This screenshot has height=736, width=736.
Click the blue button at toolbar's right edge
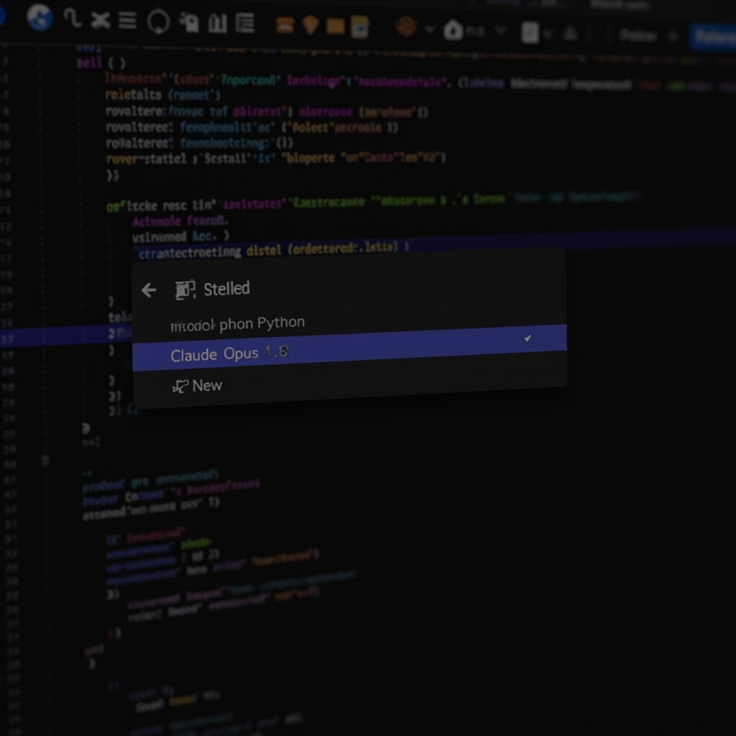[x=712, y=36]
